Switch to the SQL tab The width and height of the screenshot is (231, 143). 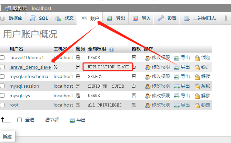coord(39,18)
